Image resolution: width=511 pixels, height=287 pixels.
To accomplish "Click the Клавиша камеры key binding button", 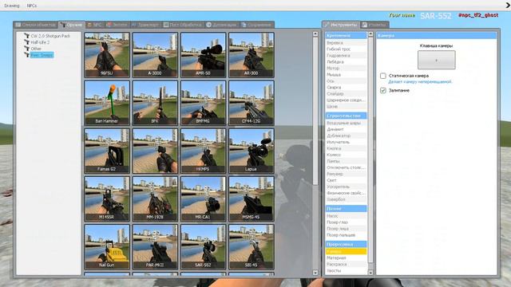I will point(437,60).
